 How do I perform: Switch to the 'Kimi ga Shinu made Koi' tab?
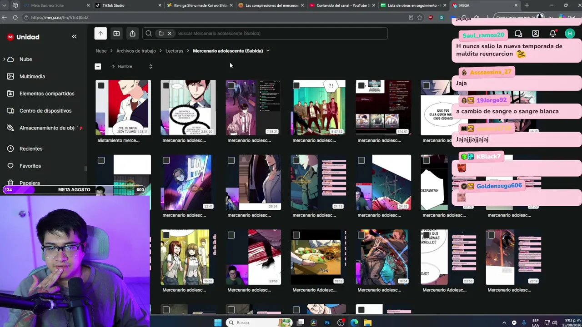click(200, 5)
